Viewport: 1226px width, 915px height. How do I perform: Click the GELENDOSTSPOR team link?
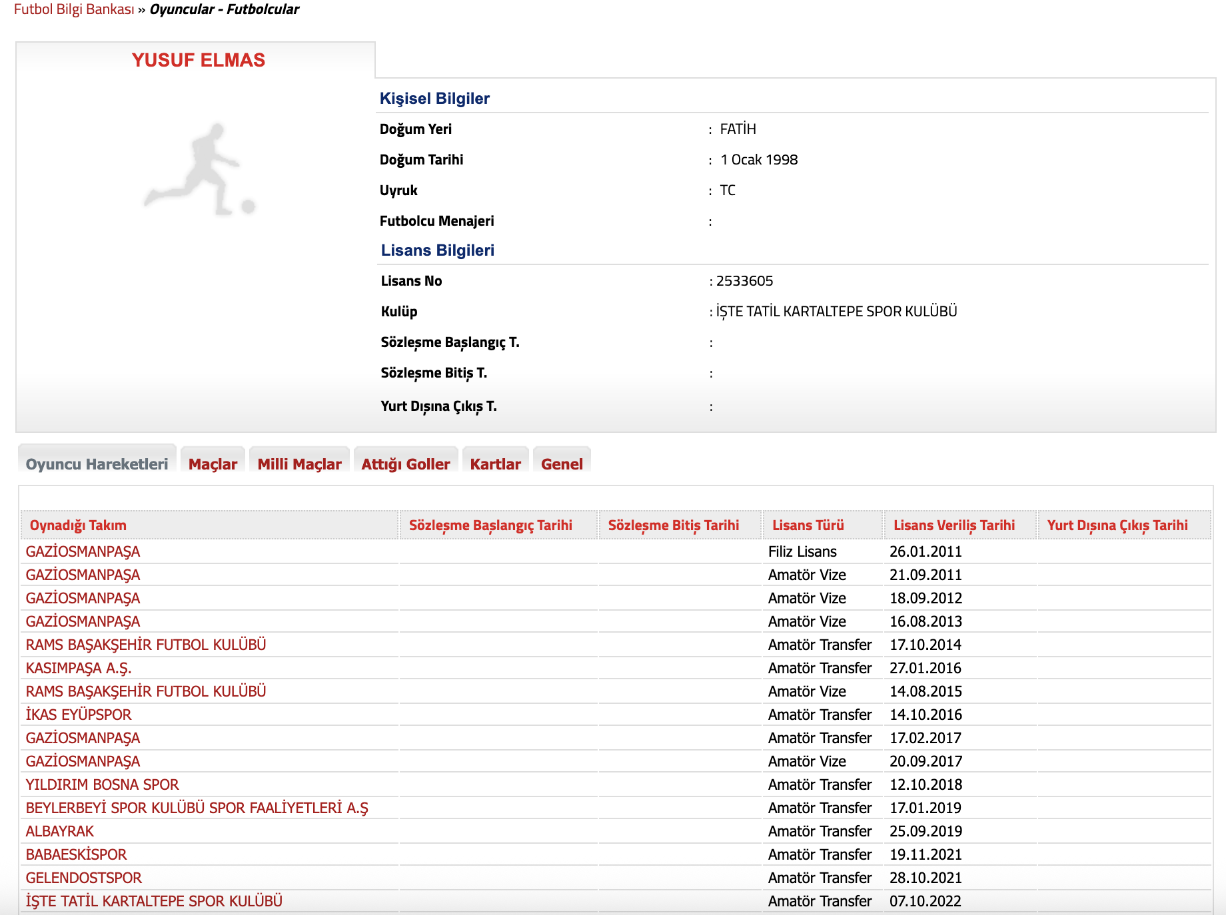(84, 878)
